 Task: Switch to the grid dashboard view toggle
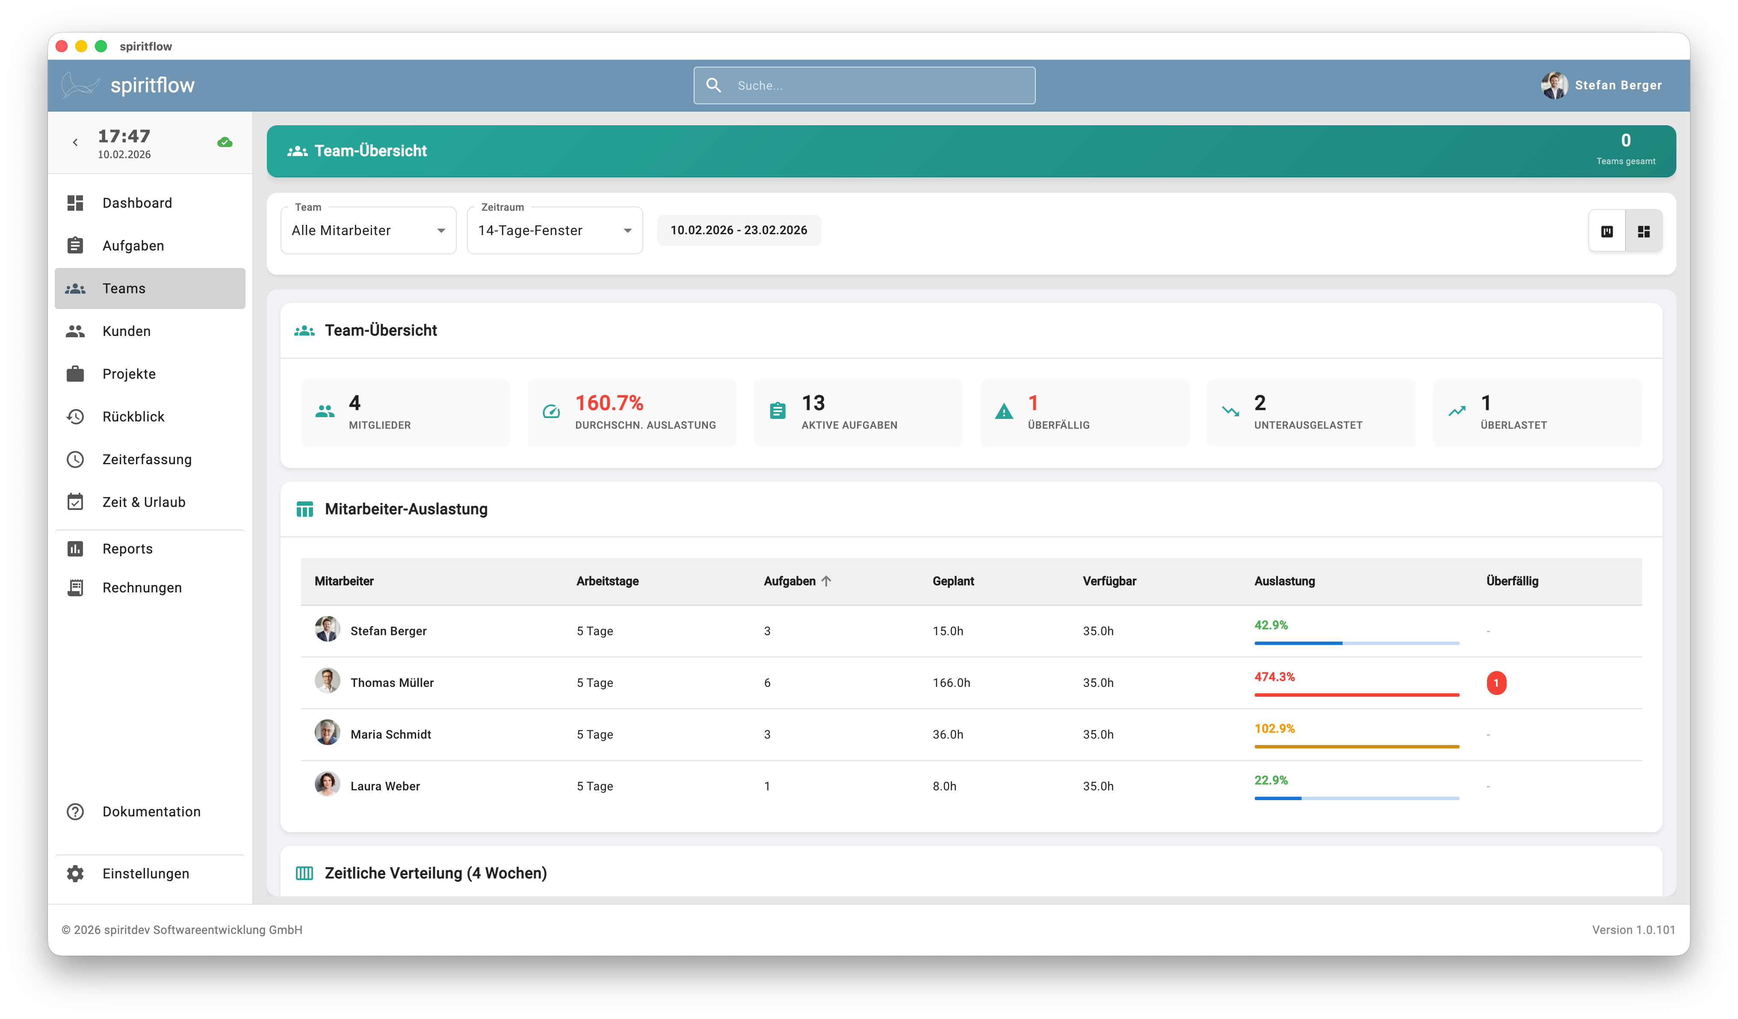coord(1643,231)
